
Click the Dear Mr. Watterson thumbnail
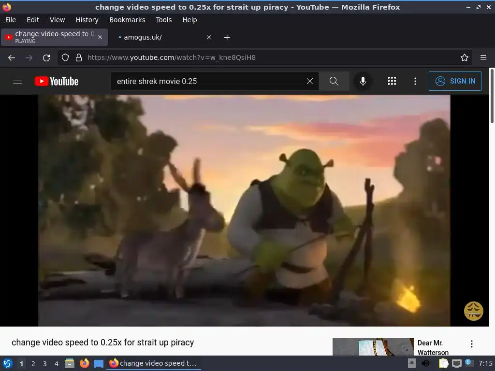(373, 347)
